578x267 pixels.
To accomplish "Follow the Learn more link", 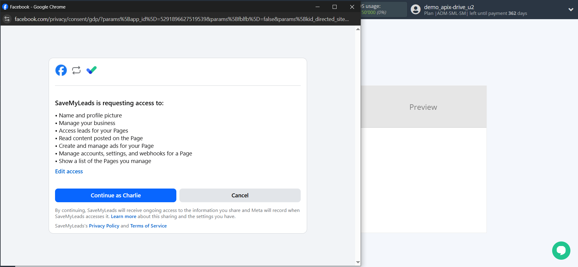I will [x=123, y=217].
